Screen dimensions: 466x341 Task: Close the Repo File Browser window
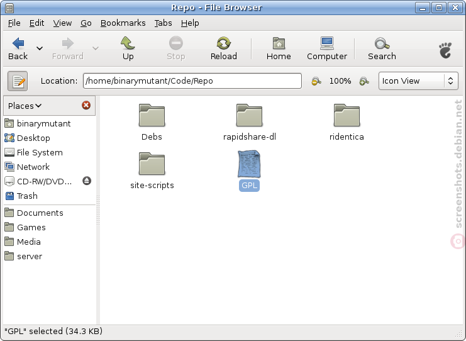[455, 8]
